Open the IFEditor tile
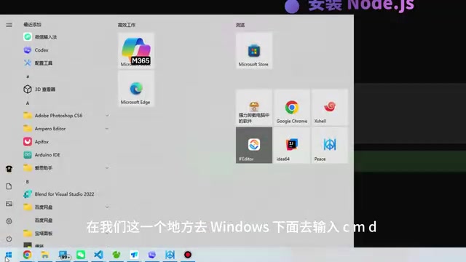This screenshot has width=466, height=262. pos(254,146)
